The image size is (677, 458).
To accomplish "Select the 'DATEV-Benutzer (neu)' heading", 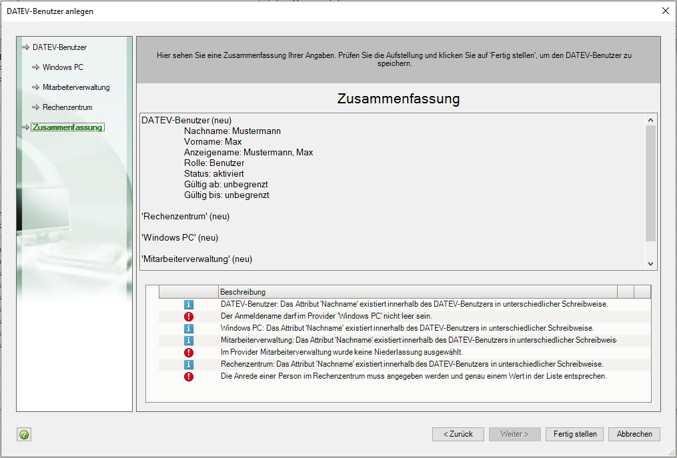I will tap(187, 121).
